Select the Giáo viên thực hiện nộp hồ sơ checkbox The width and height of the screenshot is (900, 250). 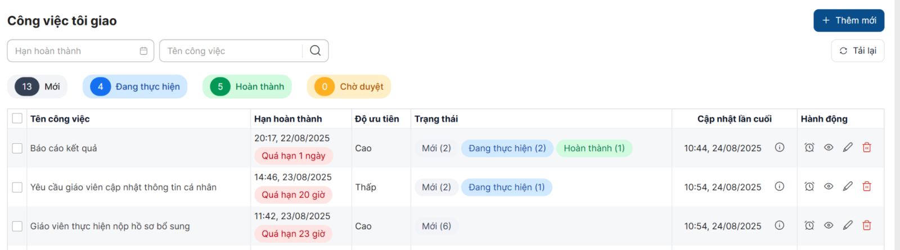point(17,226)
